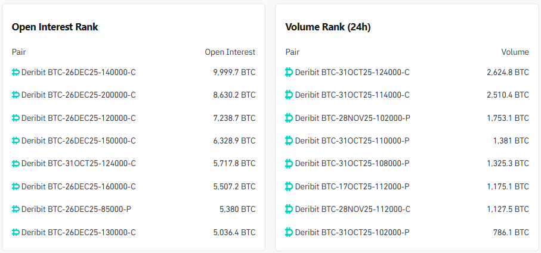Click the Open Interest Rank heading
The width and height of the screenshot is (541, 253).
(x=55, y=27)
